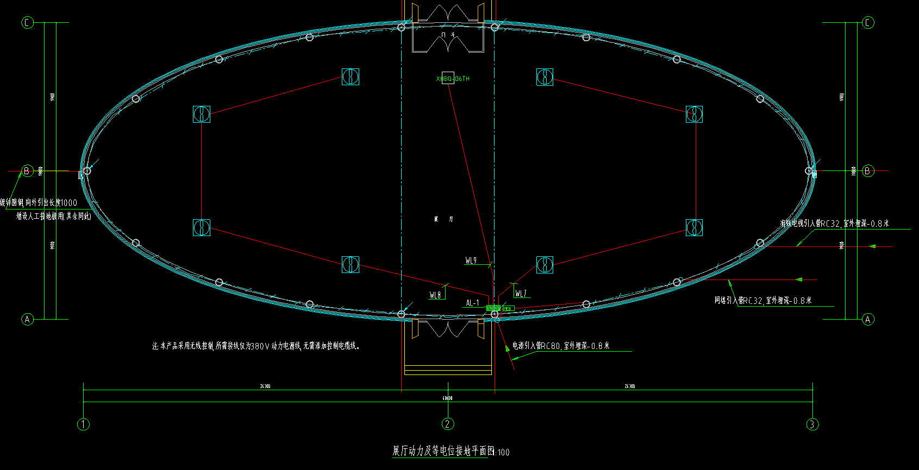Select the 展厅 room label
The image size is (919, 470).
443,219
